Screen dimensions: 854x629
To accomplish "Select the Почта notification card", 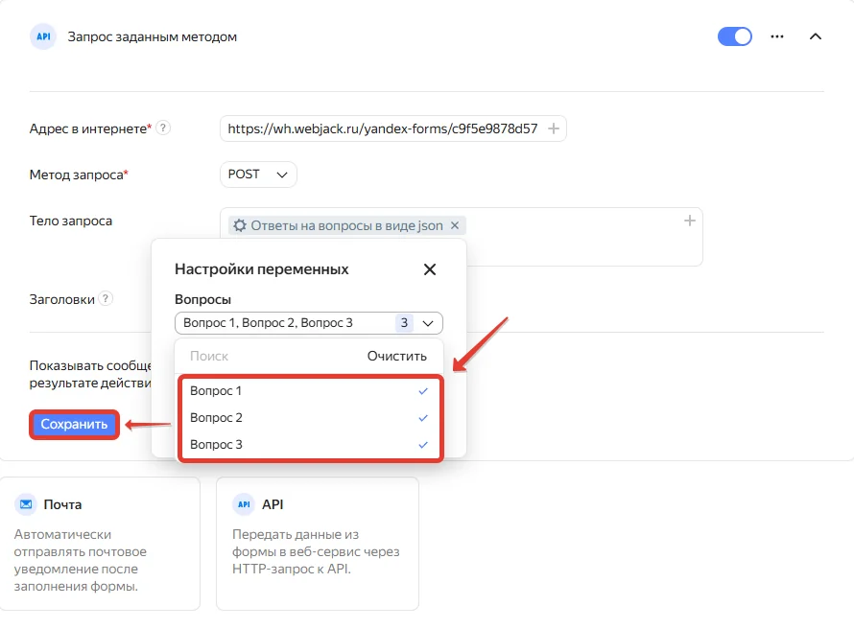I will 100,544.
